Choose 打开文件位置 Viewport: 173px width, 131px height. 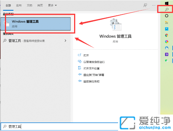[x=91, y=68]
